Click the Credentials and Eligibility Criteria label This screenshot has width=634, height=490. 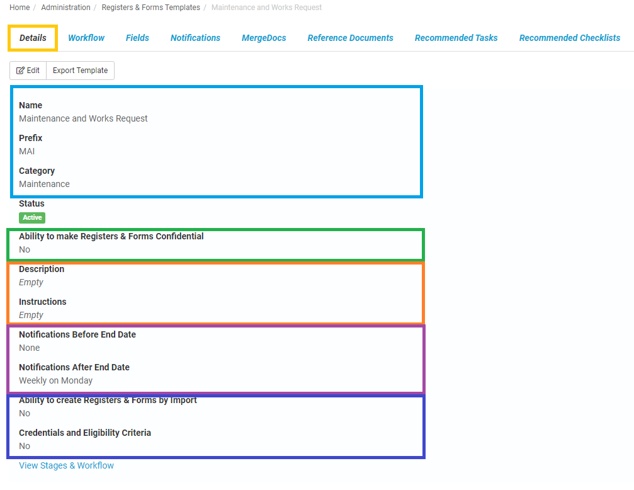[x=85, y=433]
